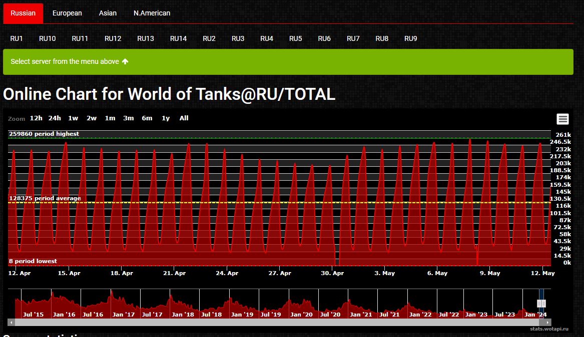Zoom the chart to 1w
The image size is (584, 337).
[x=73, y=118]
